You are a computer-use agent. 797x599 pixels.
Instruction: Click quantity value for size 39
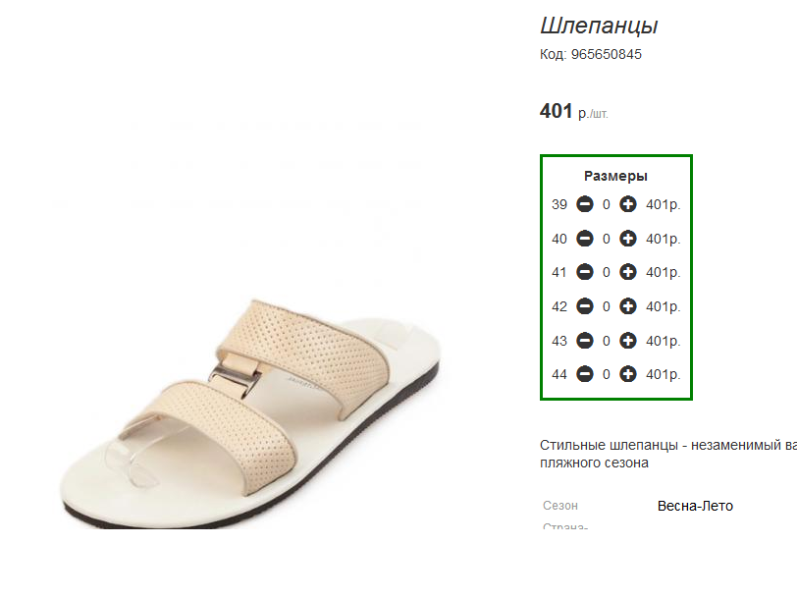607,204
